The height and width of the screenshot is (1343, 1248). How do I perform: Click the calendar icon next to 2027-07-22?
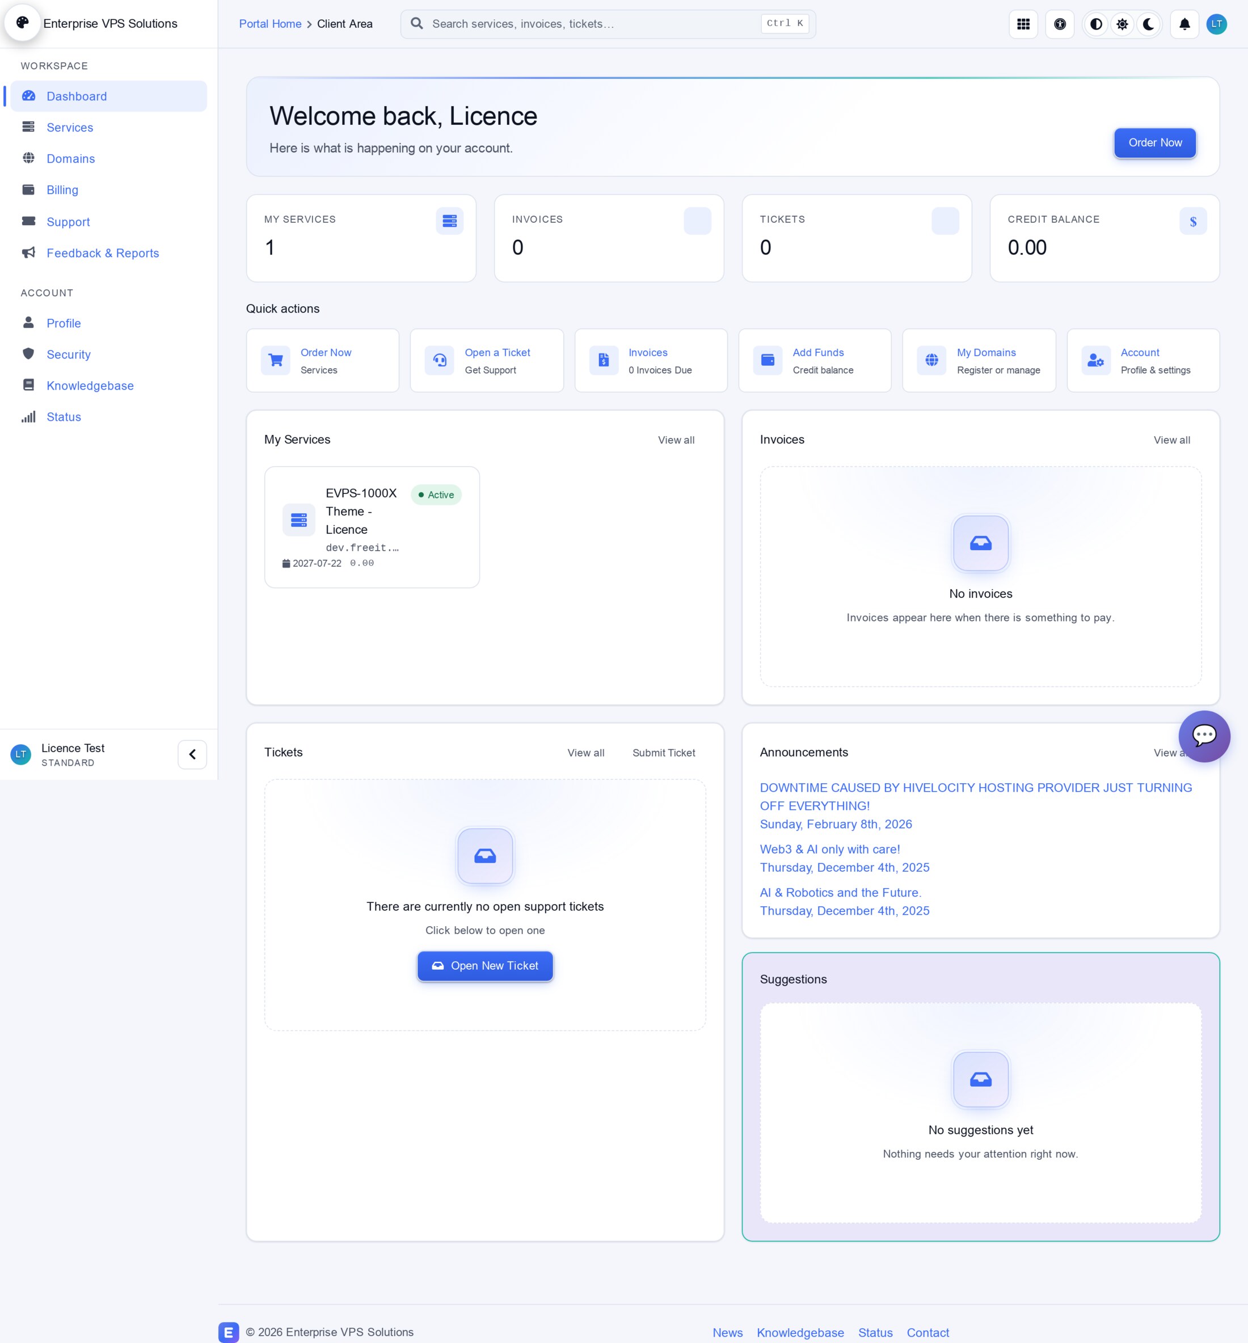[x=286, y=563]
